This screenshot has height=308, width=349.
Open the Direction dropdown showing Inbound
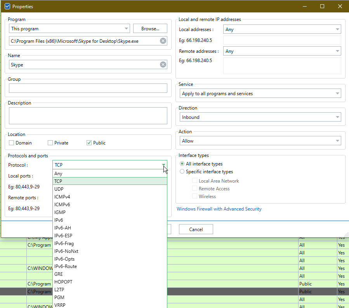260,117
